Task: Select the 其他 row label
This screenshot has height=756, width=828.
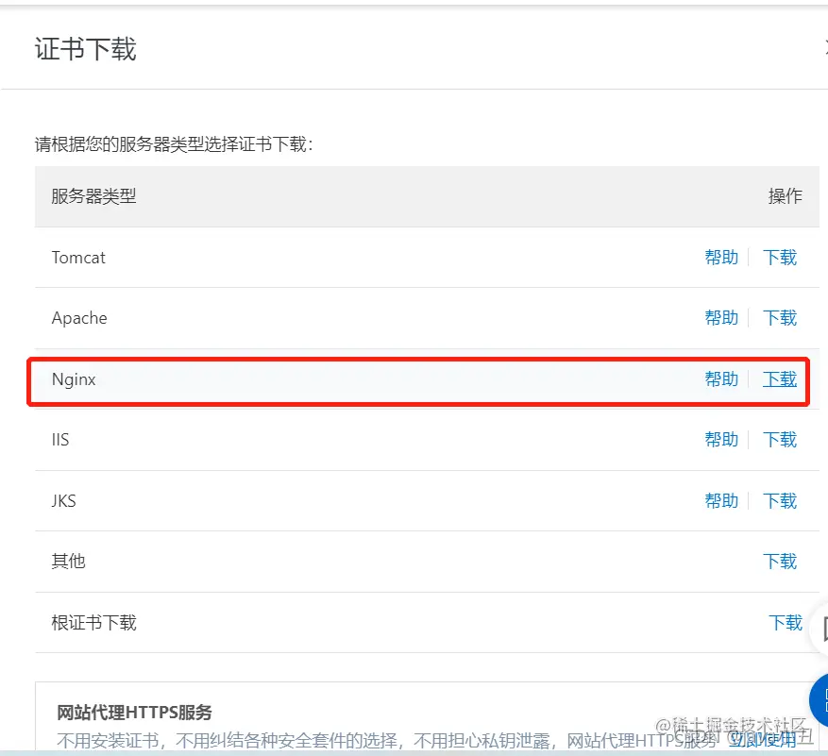Action: tap(68, 562)
